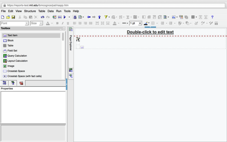The height and width of the screenshot is (142, 227).
Task: Toggle Italic formatting
Action: [62, 23]
